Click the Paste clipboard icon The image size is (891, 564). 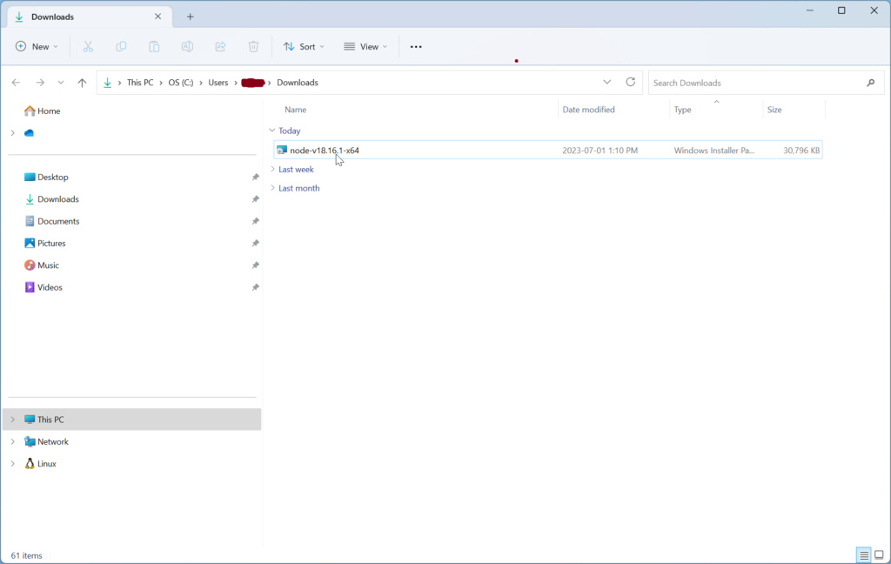(154, 47)
